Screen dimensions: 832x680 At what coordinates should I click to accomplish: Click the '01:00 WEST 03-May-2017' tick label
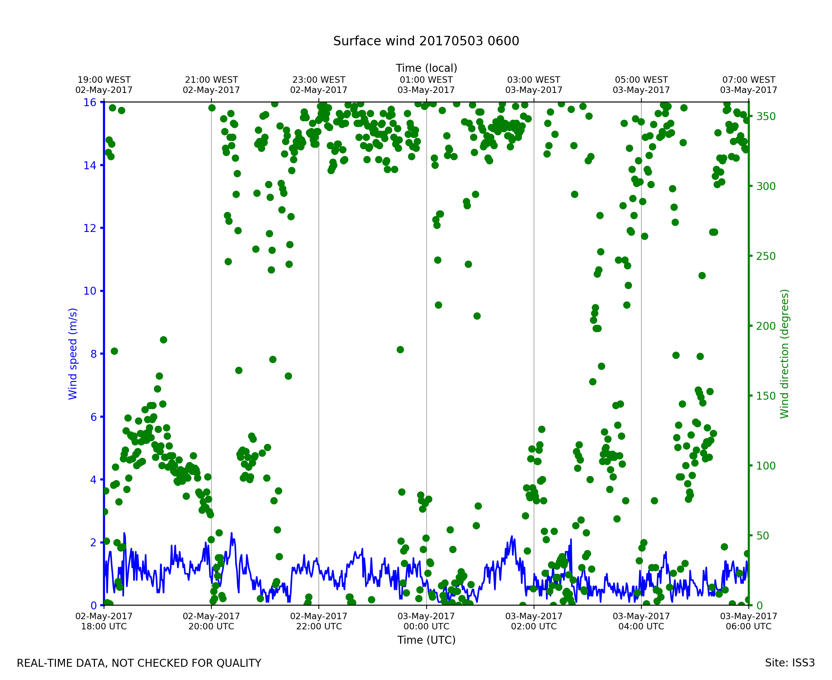point(426,85)
